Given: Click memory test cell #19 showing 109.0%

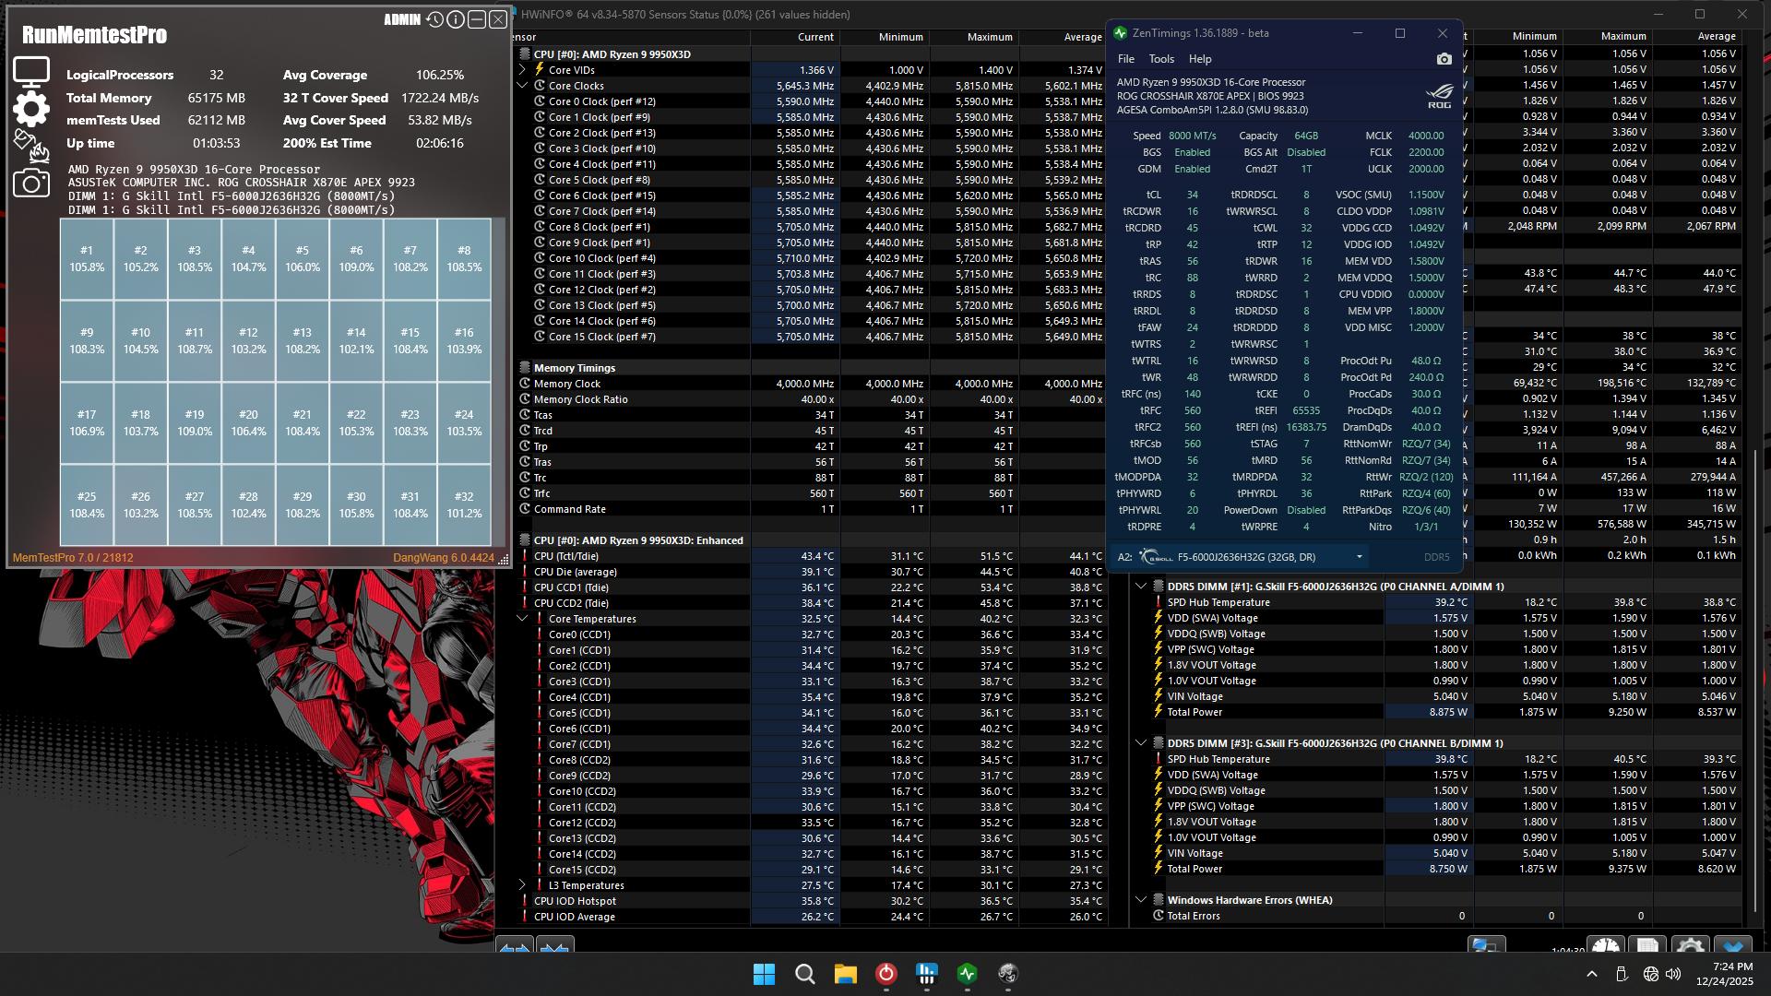Looking at the screenshot, I should (195, 423).
